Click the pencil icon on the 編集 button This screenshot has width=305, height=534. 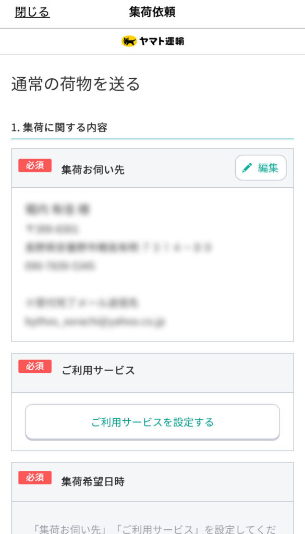pos(247,167)
